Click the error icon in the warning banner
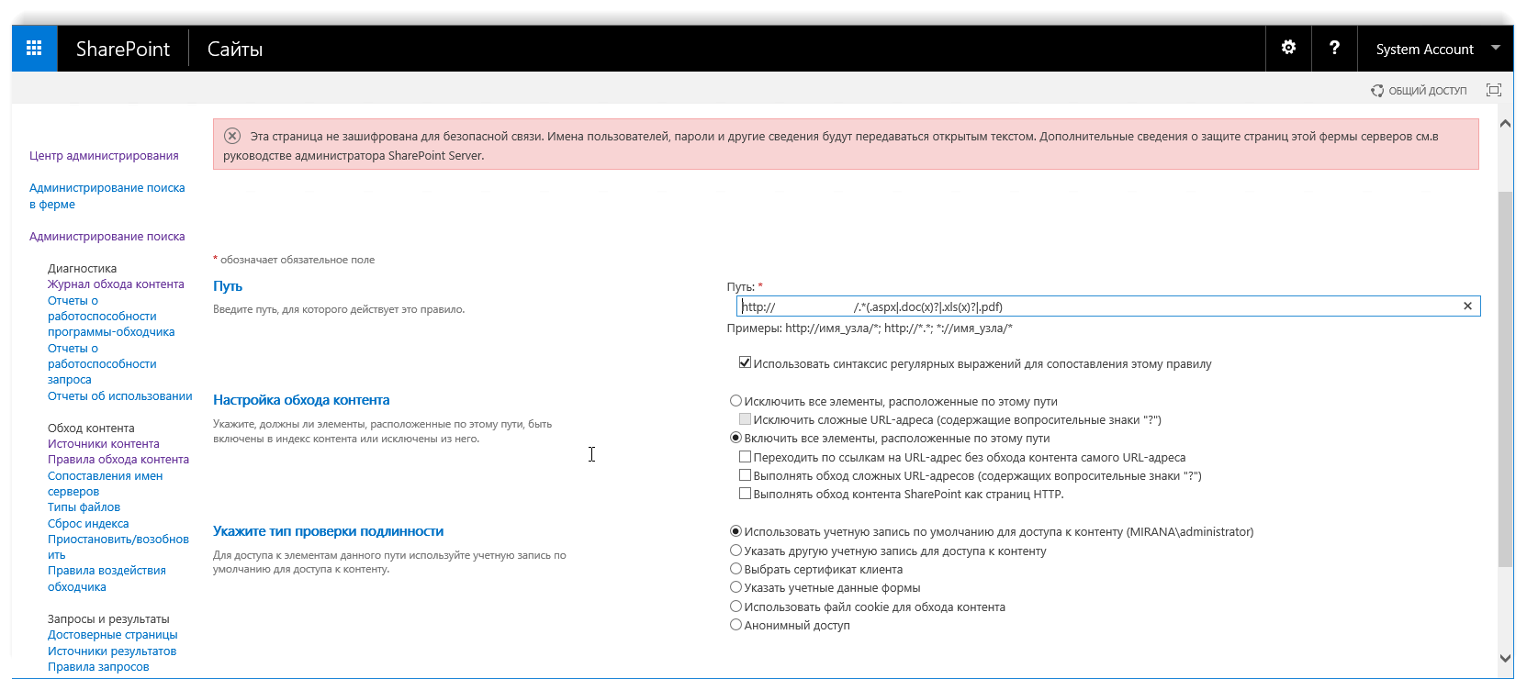This screenshot has height=679, width=1527. point(232,136)
